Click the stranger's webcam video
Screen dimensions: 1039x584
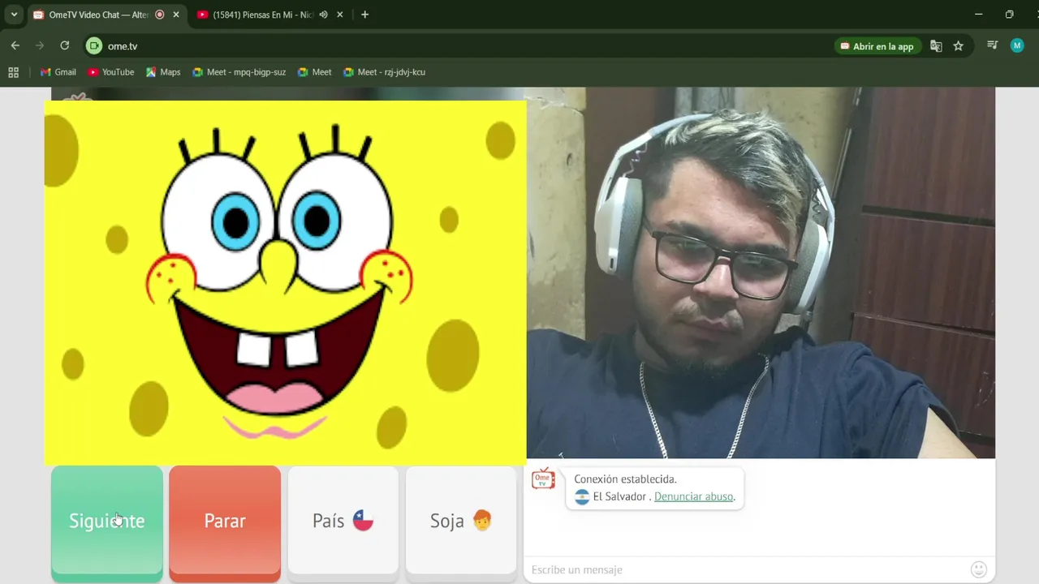point(761,273)
